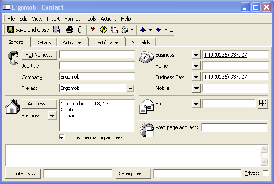
Task: Click the Full Name button
Action: [x=39, y=55]
